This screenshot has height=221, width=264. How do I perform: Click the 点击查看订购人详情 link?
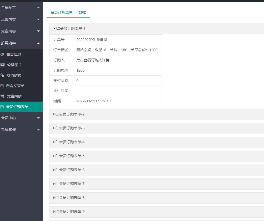coord(93,60)
